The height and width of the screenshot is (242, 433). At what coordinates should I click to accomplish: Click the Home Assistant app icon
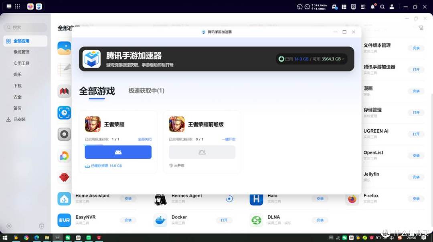tap(64, 198)
